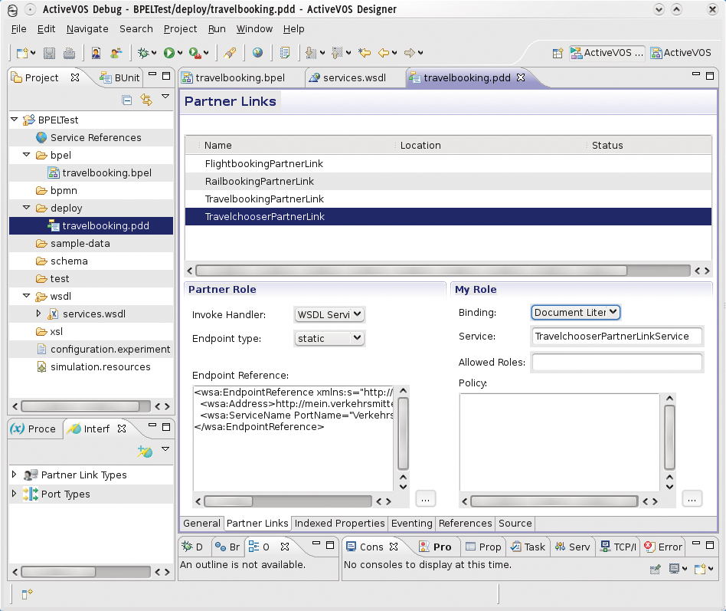Screen dimensions: 726x611
Task: Click Collapse All in Project panel
Action: click(127, 100)
